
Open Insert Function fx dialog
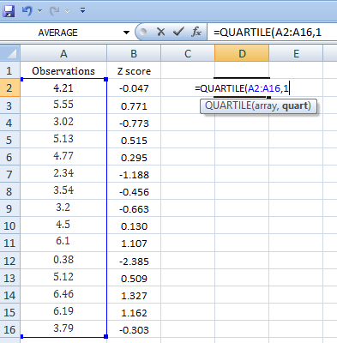coord(196,32)
